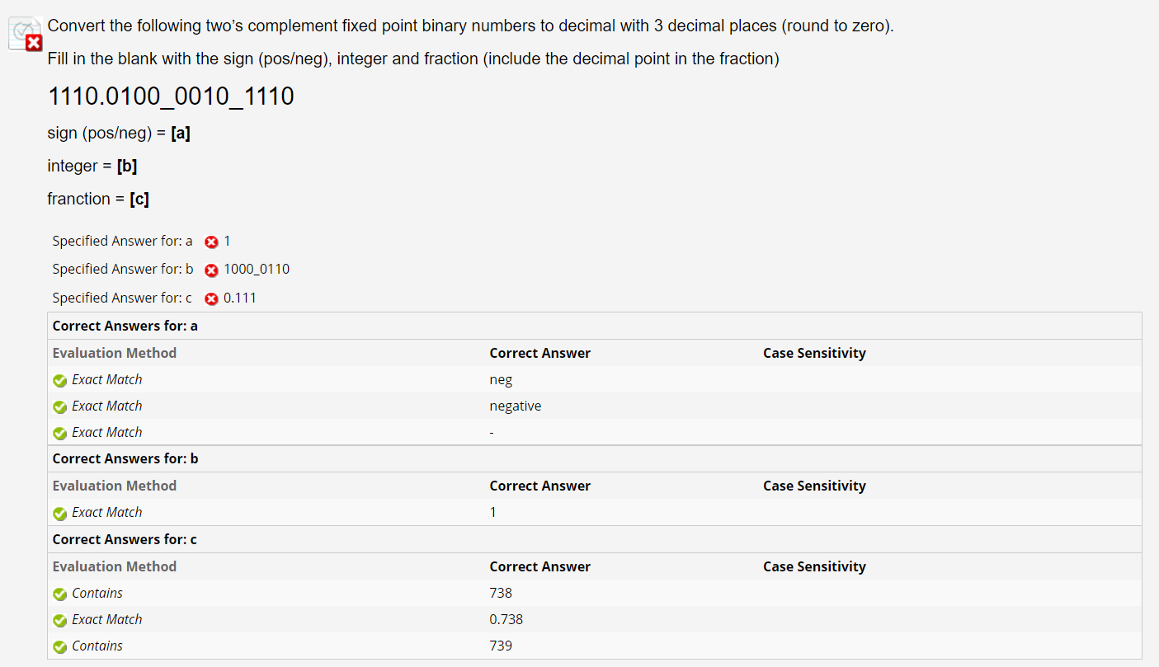Click the "Specified Answer for: a" label
1159x667 pixels.
click(122, 241)
